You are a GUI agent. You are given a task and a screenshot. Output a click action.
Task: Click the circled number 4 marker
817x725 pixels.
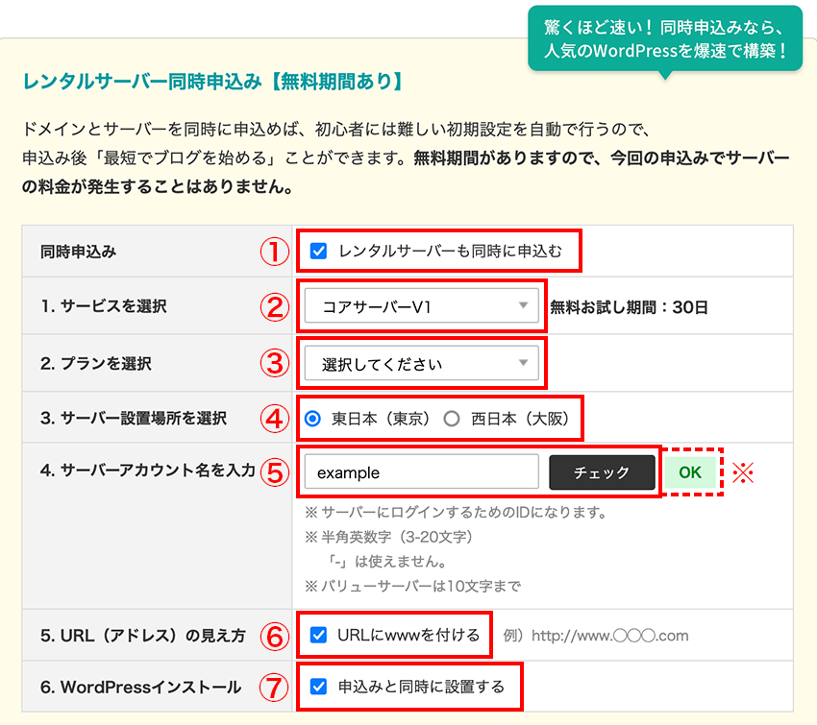pos(275,419)
